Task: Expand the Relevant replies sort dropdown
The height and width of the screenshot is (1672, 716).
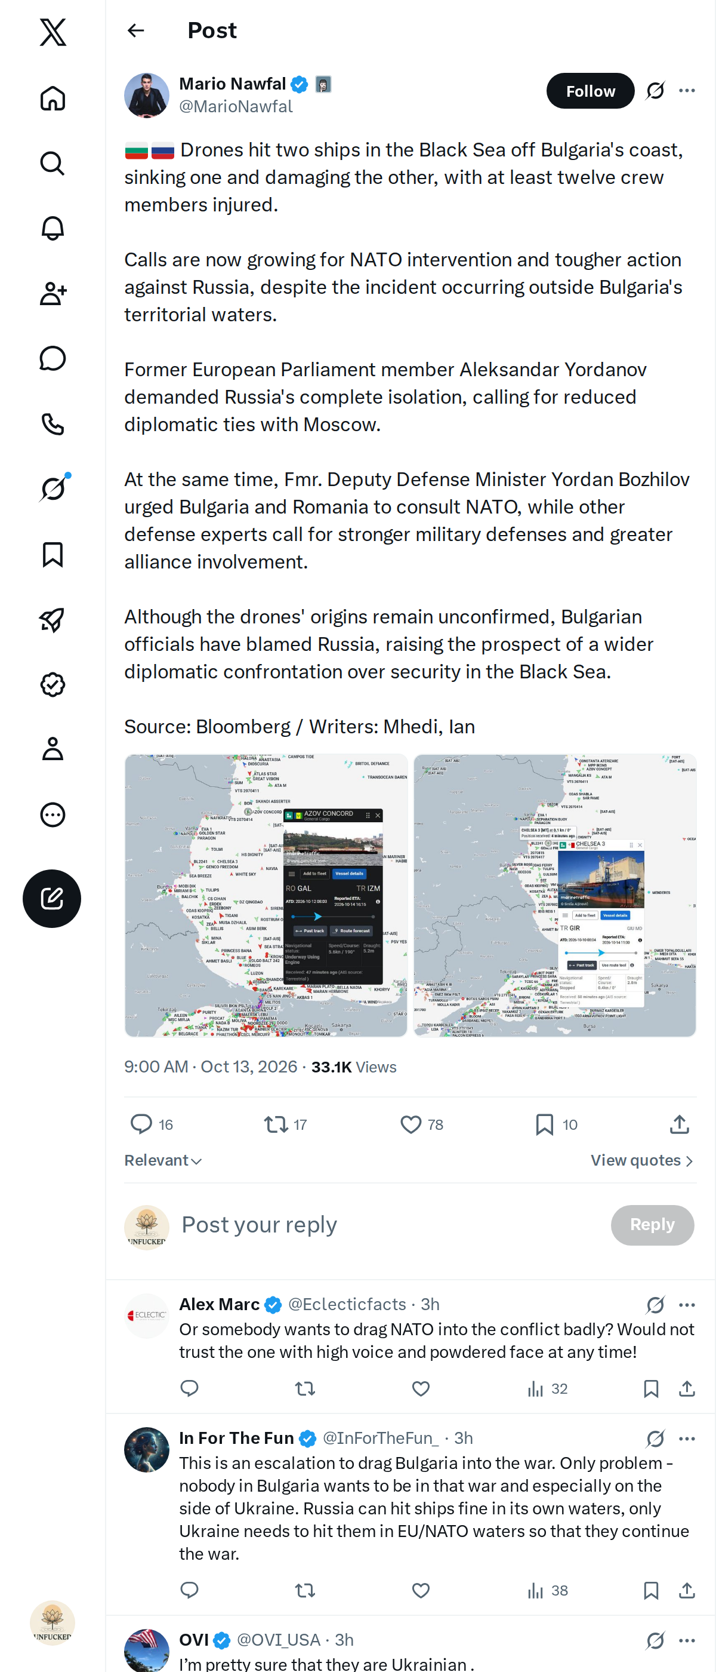Action: 163,1160
